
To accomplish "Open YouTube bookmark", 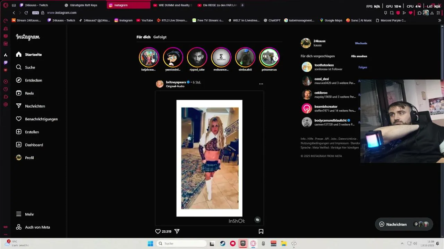I will [x=145, y=20].
